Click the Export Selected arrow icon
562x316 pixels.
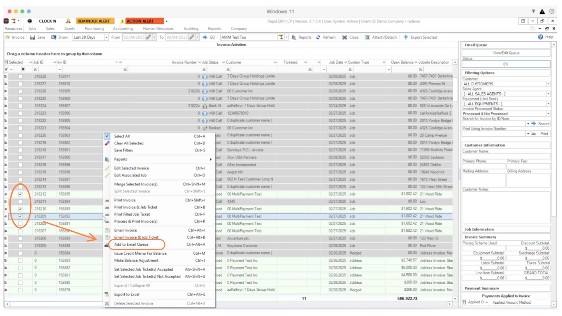coord(406,37)
